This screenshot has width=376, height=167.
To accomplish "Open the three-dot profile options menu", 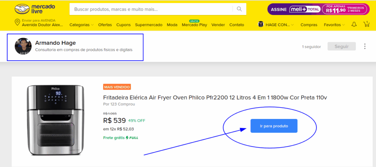I will point(365,46).
